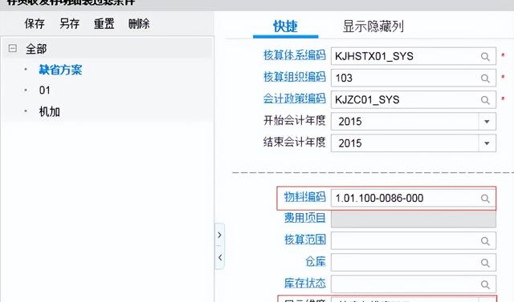Viewport: 514px width, 302px height.
Task: Click the 重置 button
Action: (x=104, y=23)
